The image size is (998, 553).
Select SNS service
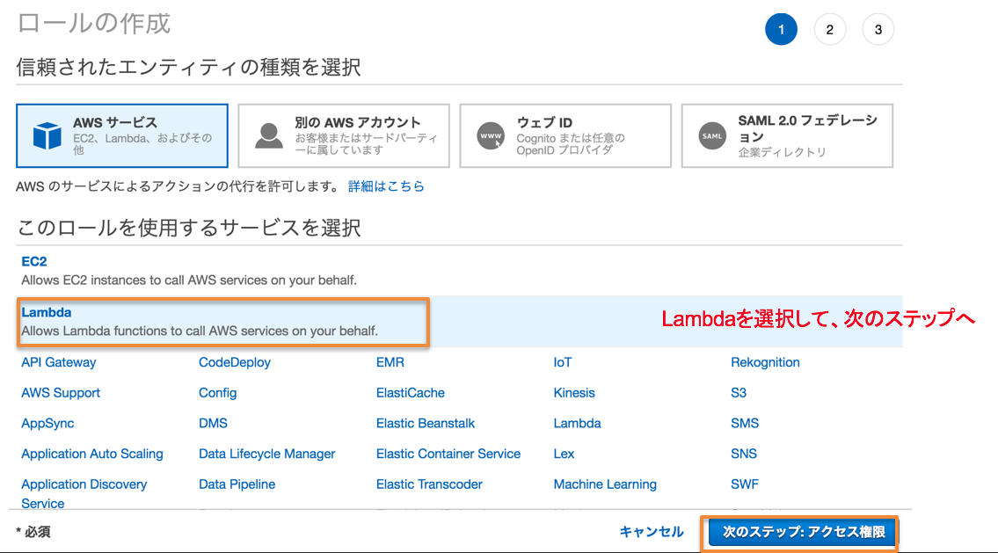(x=743, y=454)
